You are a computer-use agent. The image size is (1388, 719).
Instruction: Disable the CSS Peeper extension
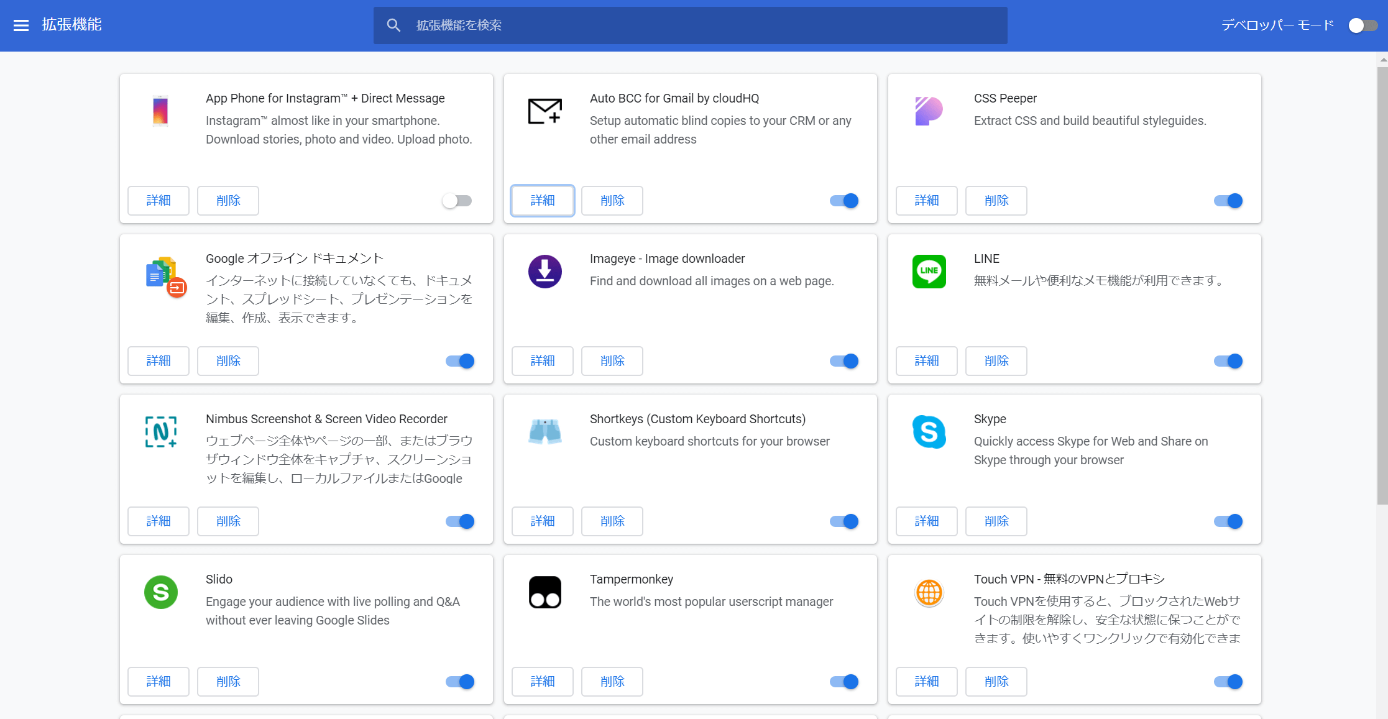coord(1228,201)
